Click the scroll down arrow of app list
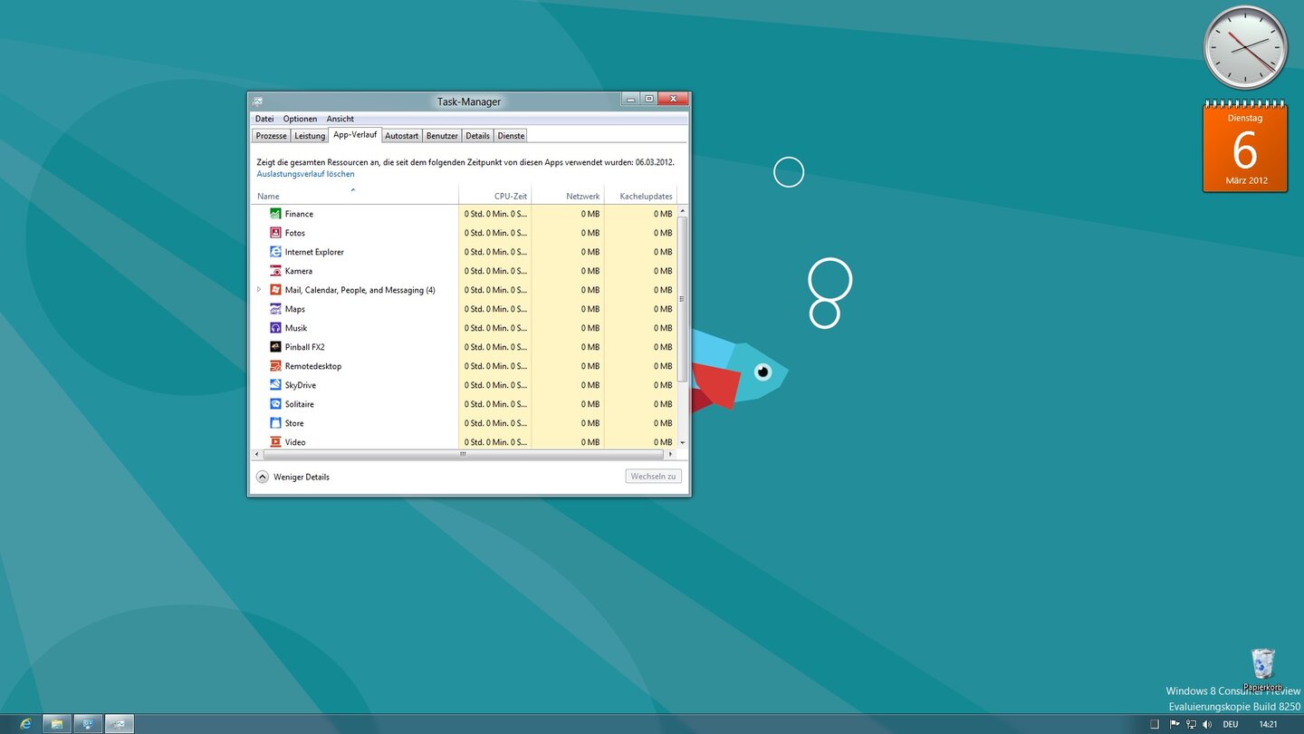The height and width of the screenshot is (734, 1304). (682, 442)
